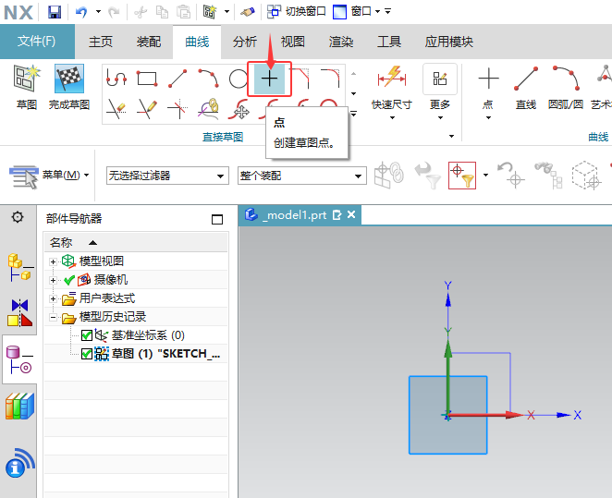Screen dimensions: 612x498
Task: Open the Constraint Navigator sidebar tab
Action: 20,312
